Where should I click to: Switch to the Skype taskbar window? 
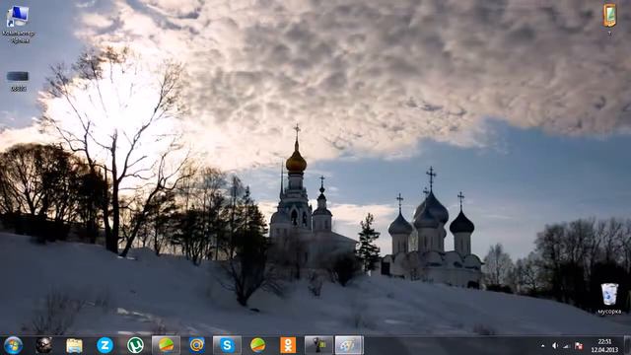click(227, 345)
